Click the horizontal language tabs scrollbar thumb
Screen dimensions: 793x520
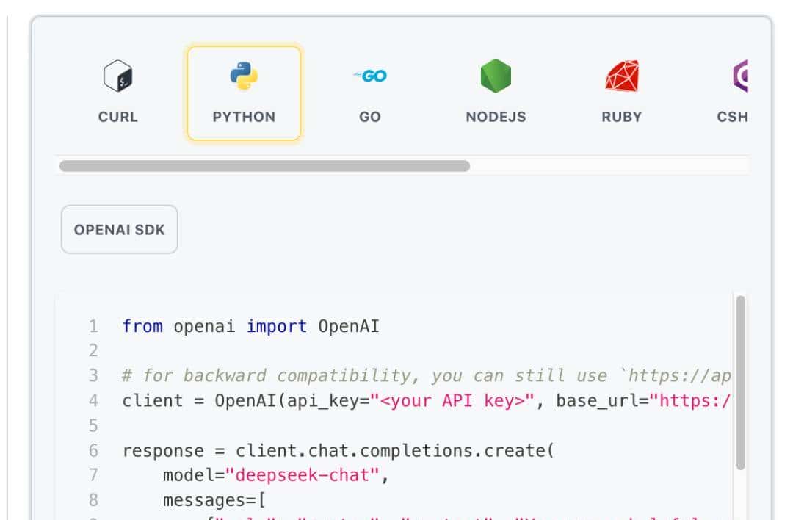pyautogui.click(x=264, y=166)
